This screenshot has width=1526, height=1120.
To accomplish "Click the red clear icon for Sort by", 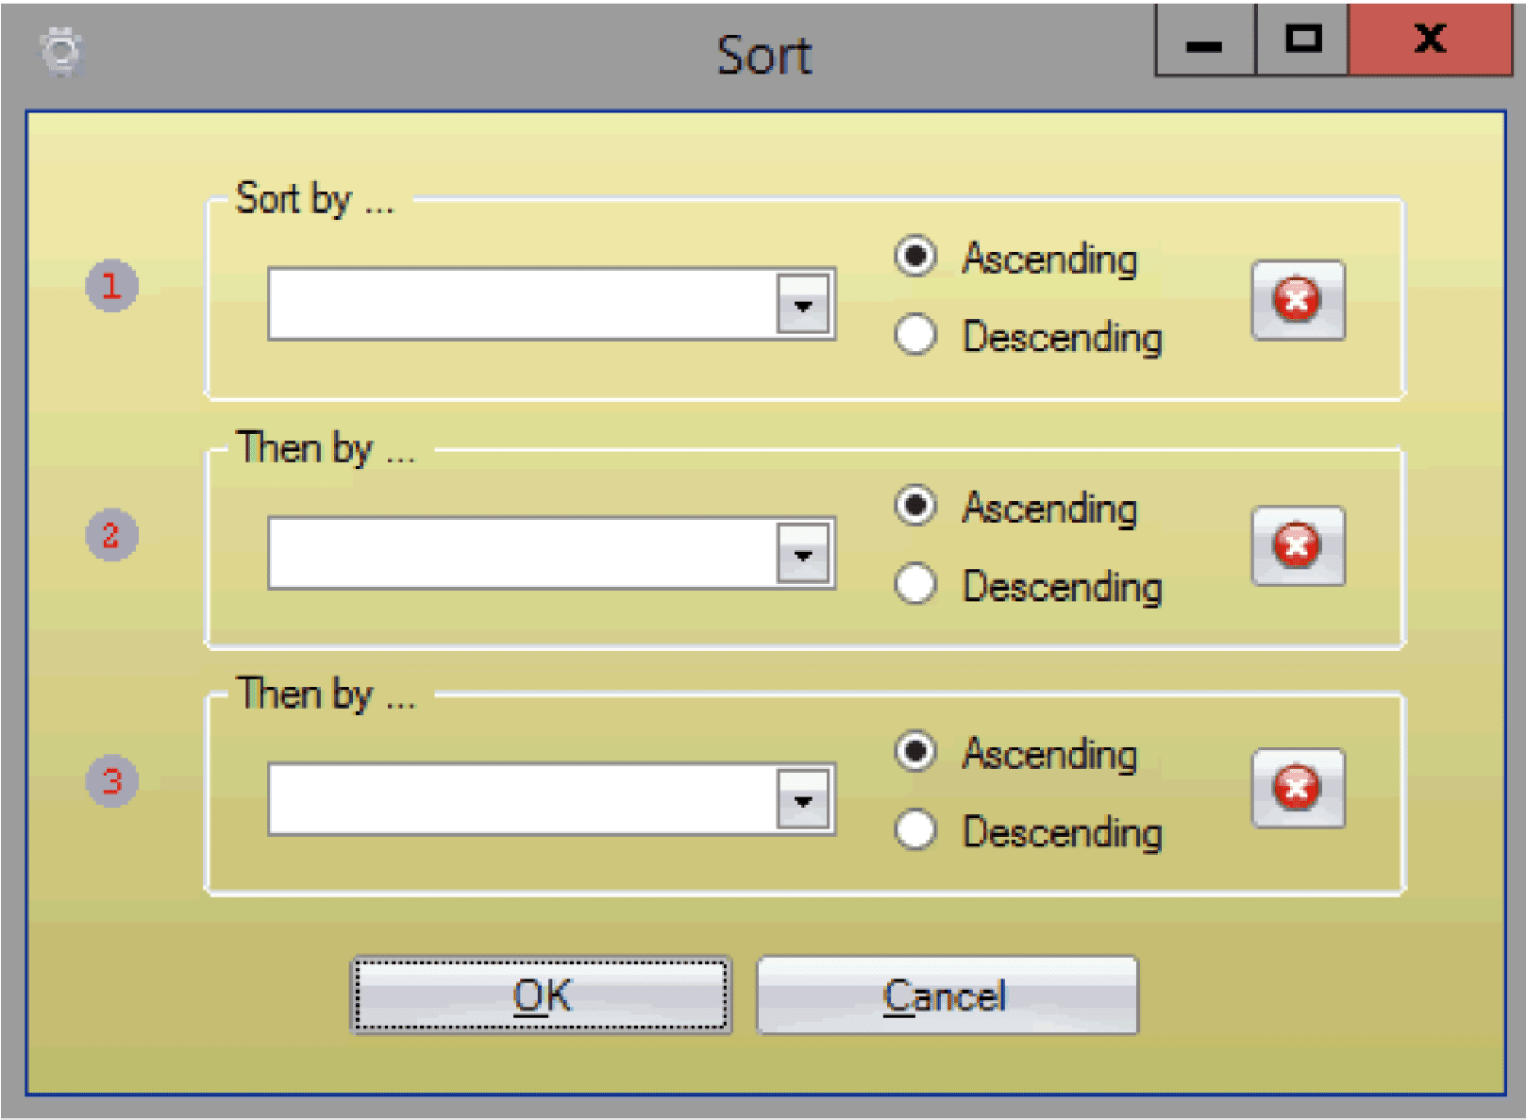I will tap(1298, 300).
